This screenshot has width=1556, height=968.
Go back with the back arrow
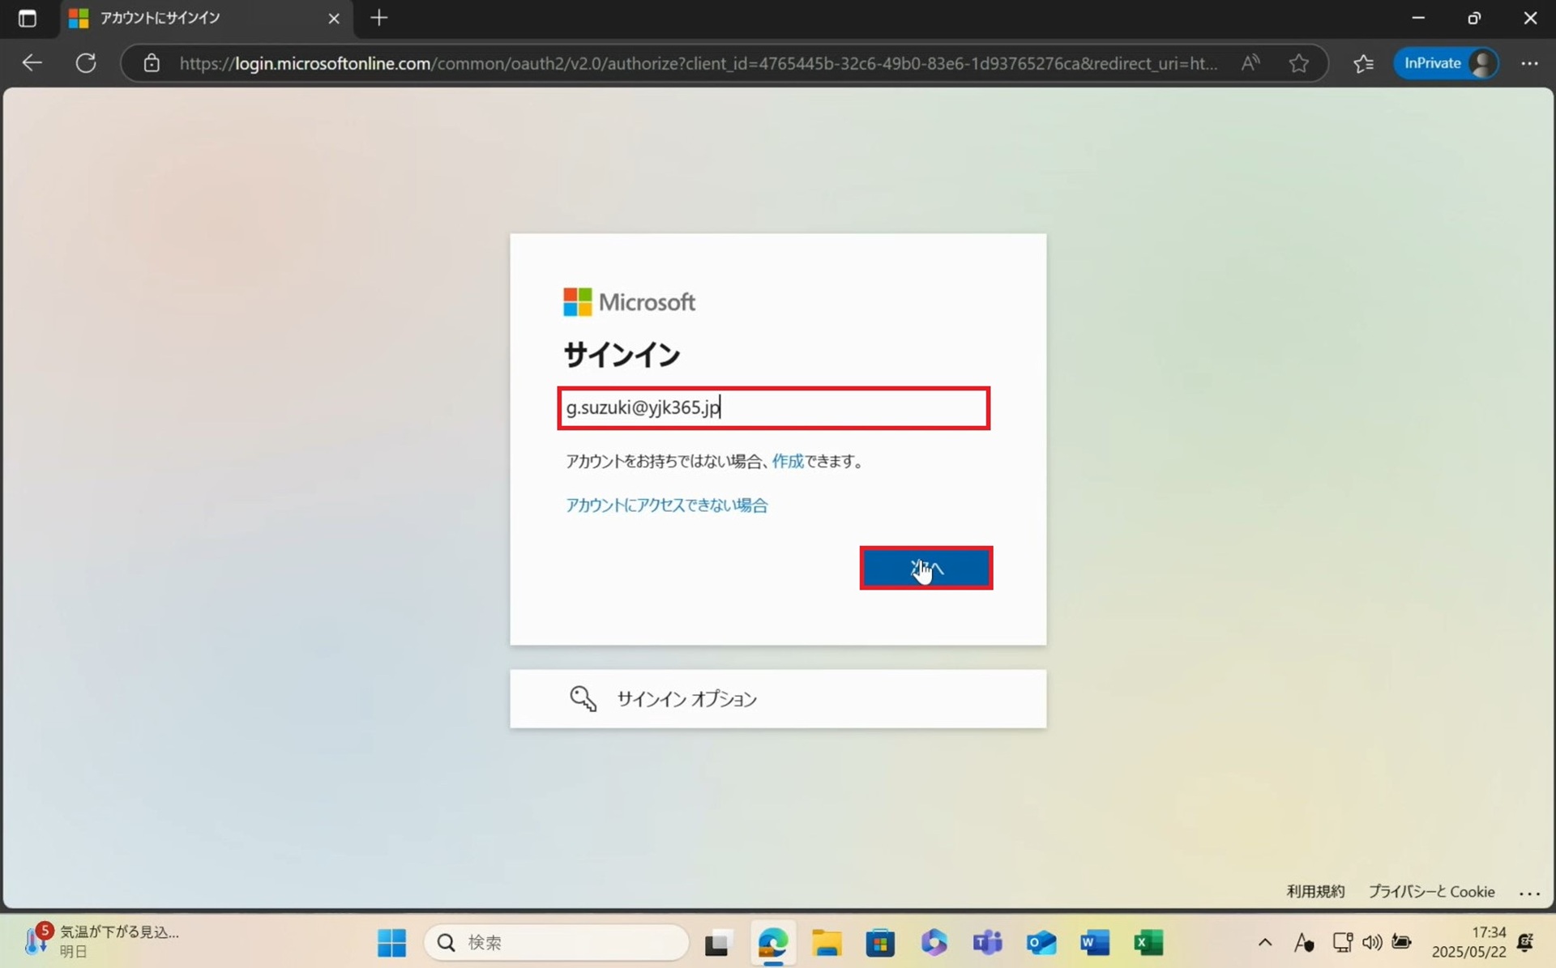(32, 63)
